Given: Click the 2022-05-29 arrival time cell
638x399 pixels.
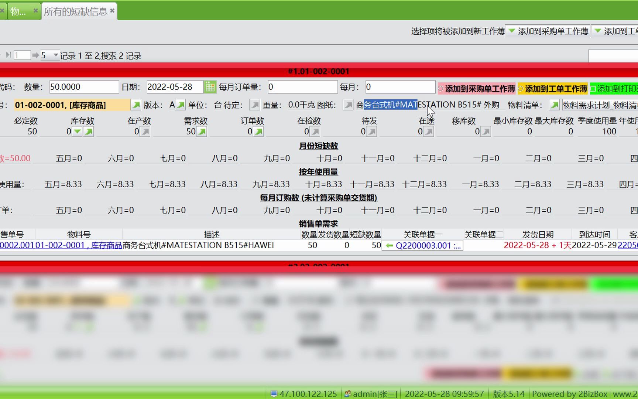Looking at the screenshot, I should coord(594,245).
